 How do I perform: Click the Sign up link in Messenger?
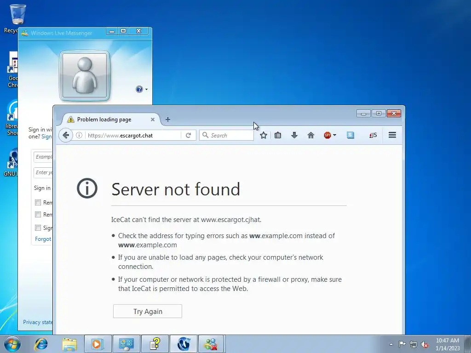[x=47, y=137]
